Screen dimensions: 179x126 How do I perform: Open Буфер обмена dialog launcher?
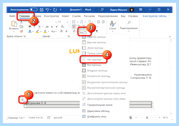pyautogui.click(x=24, y=36)
